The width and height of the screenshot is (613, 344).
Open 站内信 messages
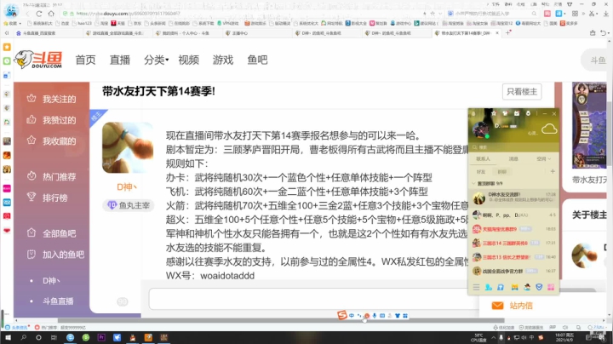(513, 306)
